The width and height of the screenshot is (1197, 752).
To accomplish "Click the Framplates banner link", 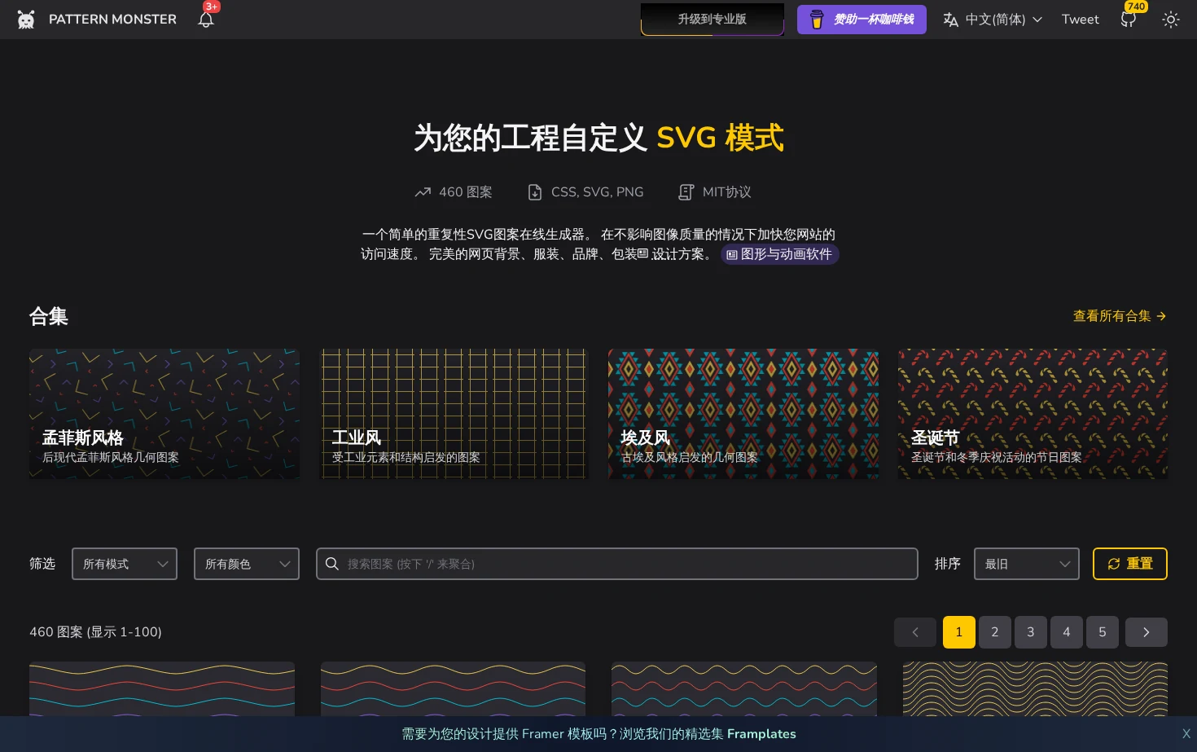I will point(761,734).
